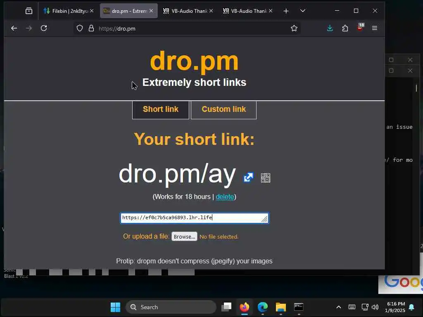Close the Filebin tab
The width and height of the screenshot is (423, 317).
(92, 11)
